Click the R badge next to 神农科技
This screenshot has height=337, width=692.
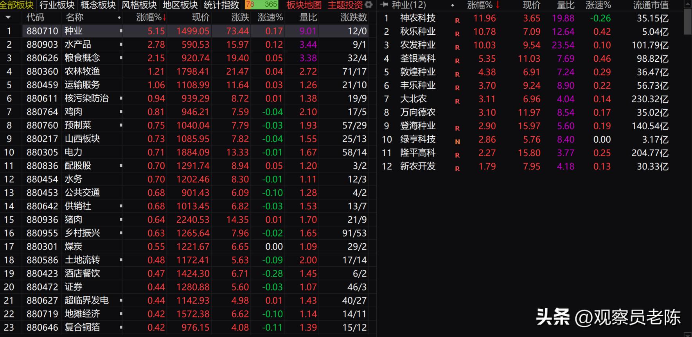pos(457,20)
